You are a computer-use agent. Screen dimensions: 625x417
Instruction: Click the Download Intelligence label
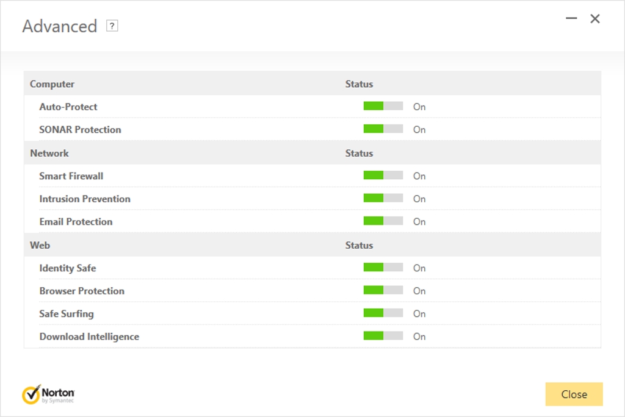89,337
